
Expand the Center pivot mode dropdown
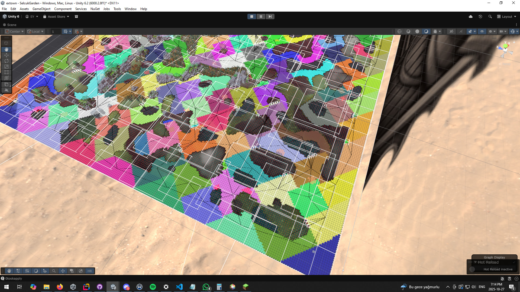click(x=15, y=31)
